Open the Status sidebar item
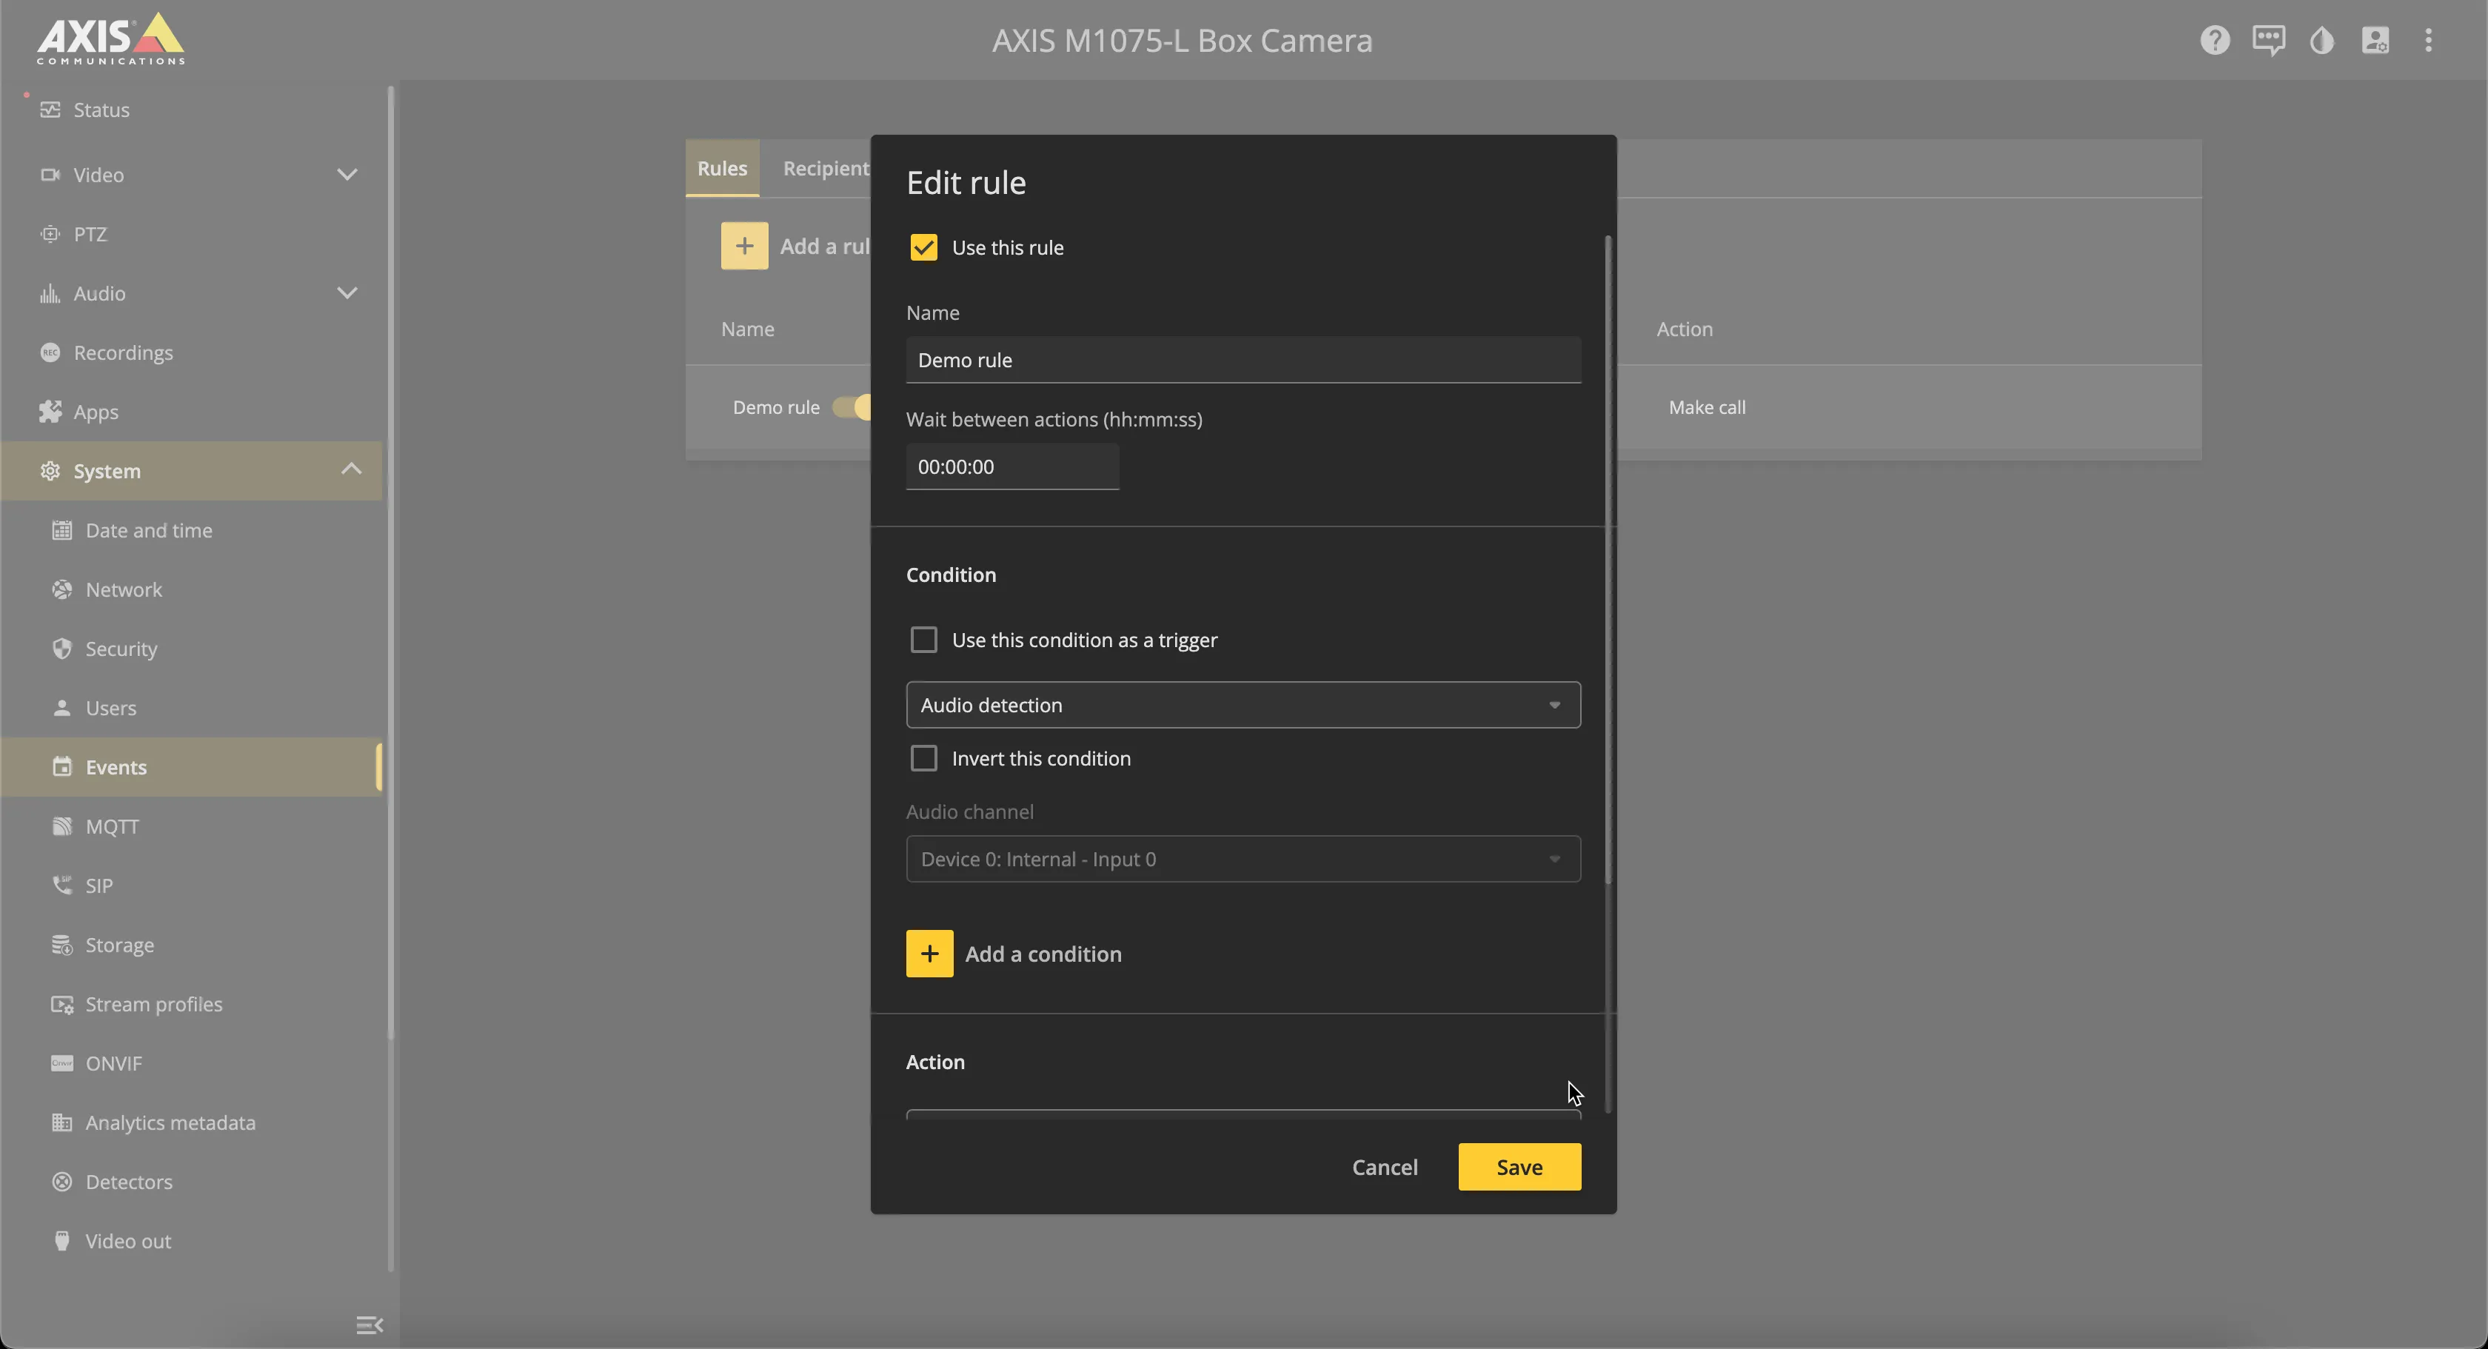 (191, 110)
